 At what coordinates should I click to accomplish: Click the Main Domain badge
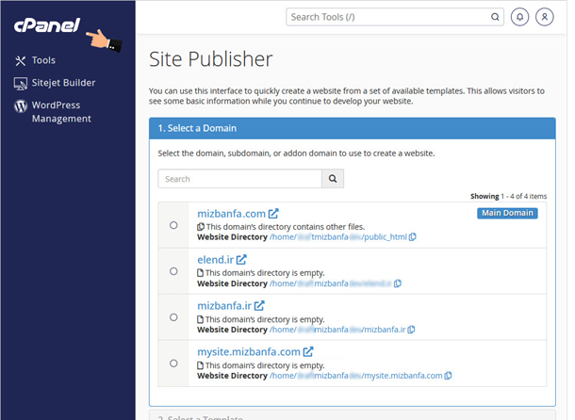[507, 214]
